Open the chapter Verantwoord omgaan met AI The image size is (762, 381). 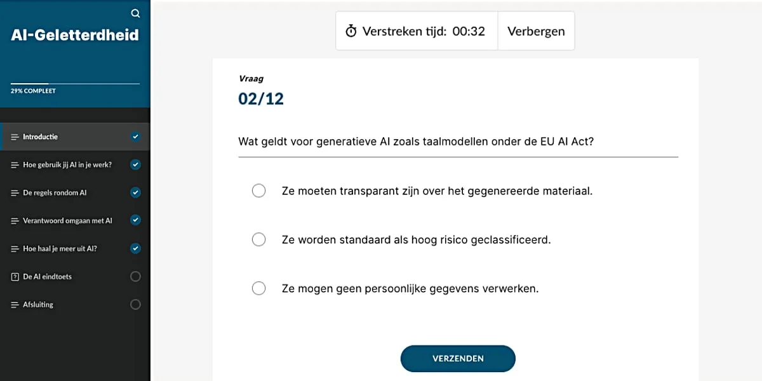(66, 220)
